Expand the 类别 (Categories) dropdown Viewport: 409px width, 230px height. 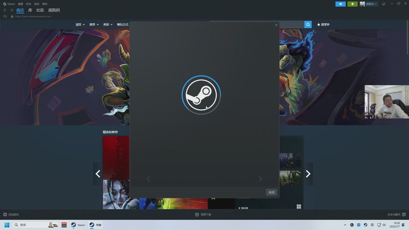(108, 25)
